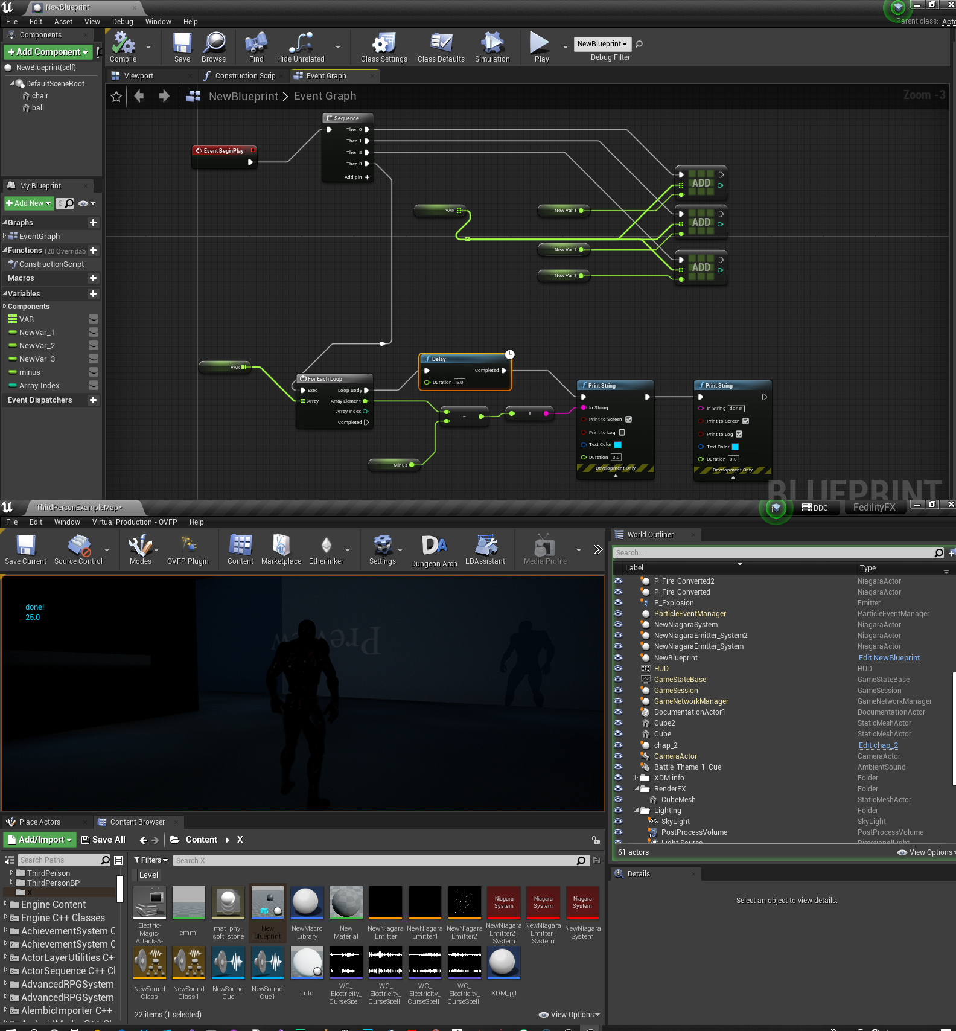This screenshot has height=1031, width=956.
Task: Switch to the Viewport tab
Action: pyautogui.click(x=139, y=76)
